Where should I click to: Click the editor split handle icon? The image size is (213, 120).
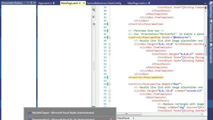(x=206, y=8)
